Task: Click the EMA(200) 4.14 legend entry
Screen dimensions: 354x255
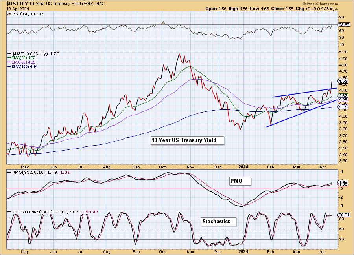Action: point(22,66)
